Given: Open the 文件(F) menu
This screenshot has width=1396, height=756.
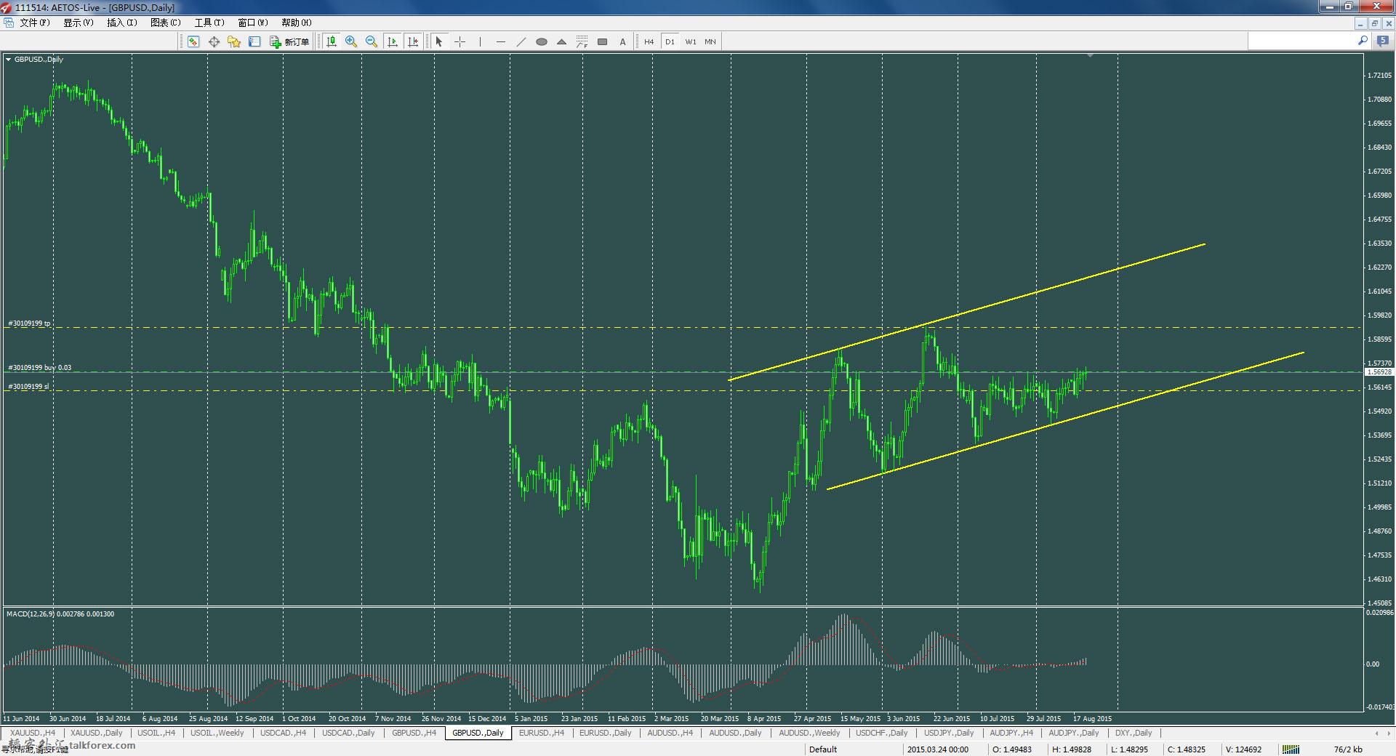Looking at the screenshot, I should click(35, 23).
